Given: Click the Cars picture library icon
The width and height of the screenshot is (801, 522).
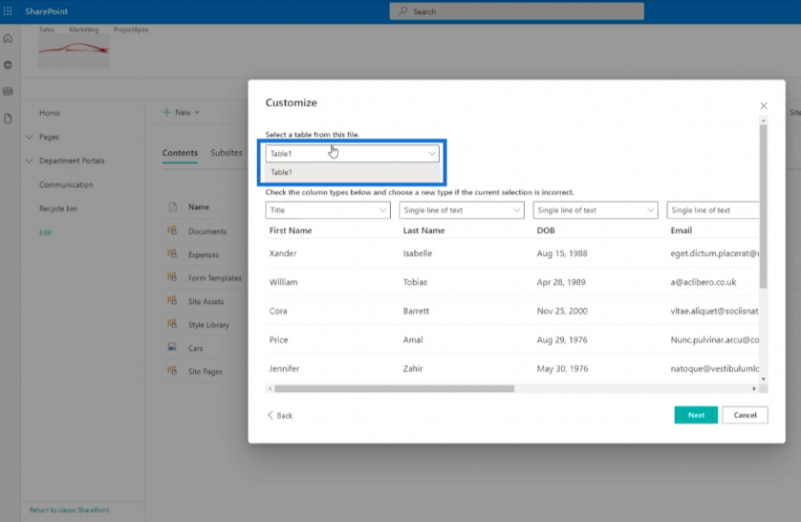Looking at the screenshot, I should click(172, 348).
